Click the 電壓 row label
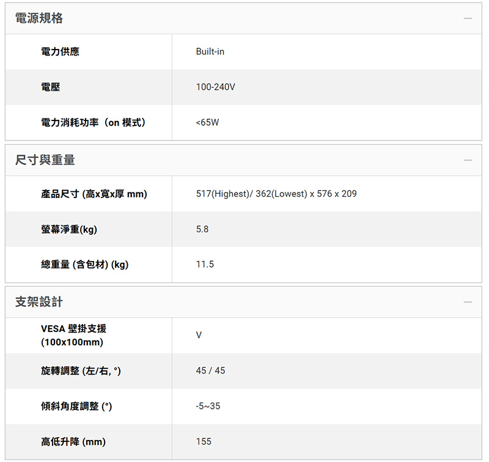This screenshot has width=489, height=462. 51,87
